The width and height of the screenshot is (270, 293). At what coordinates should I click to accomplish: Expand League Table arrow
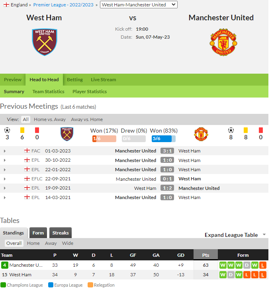(x=264, y=235)
